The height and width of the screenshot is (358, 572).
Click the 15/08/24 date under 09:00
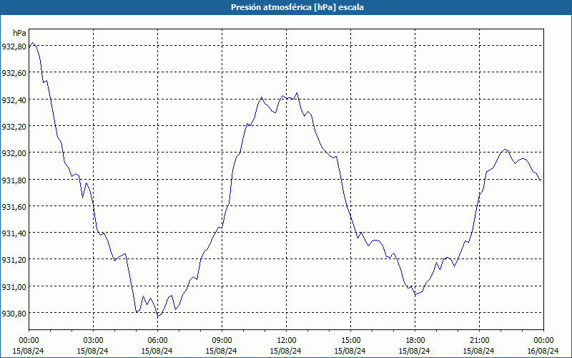[222, 351]
